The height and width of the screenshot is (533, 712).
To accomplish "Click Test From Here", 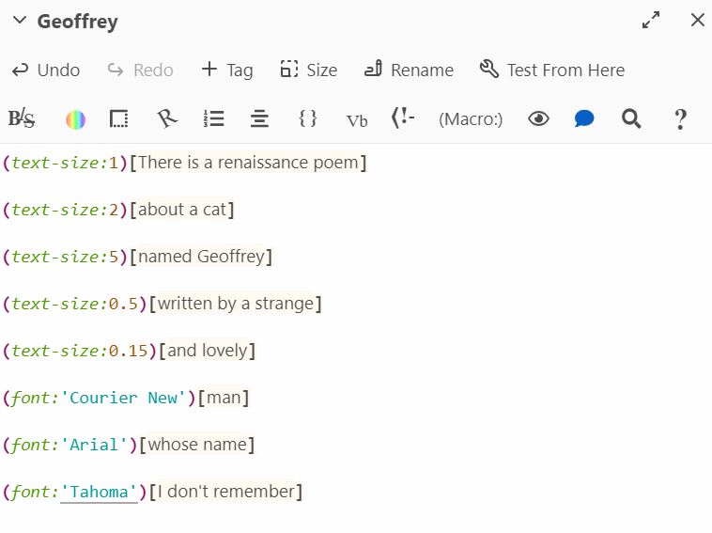I will (552, 70).
